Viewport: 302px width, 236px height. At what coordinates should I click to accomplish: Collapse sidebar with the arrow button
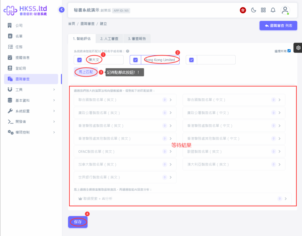pos(61,10)
